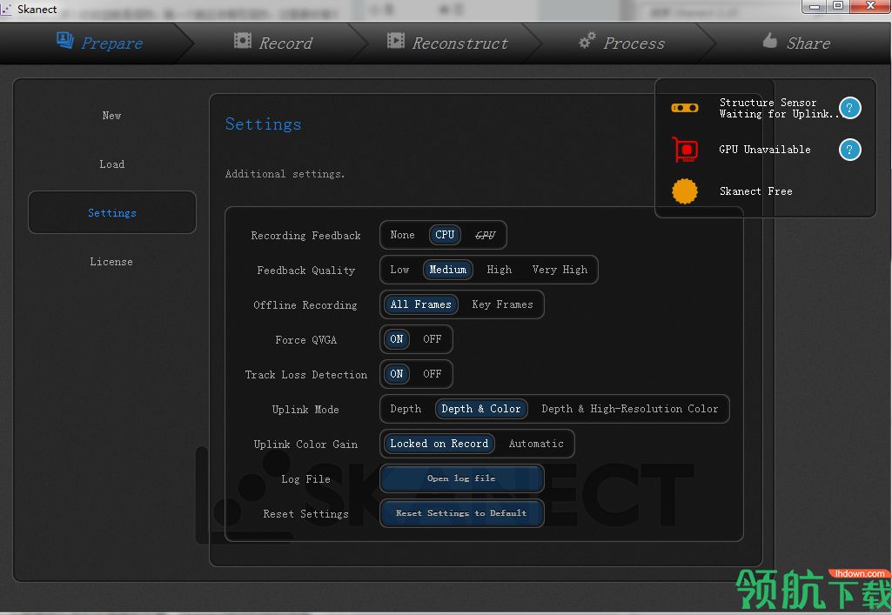Screen dimensions: 892x615
Task: Click the orange Skanect Free badge
Action: 684,191
